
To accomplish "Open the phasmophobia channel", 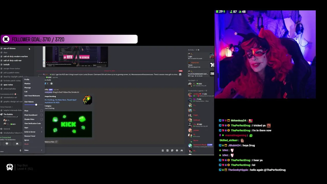I will [x=9, y=89].
